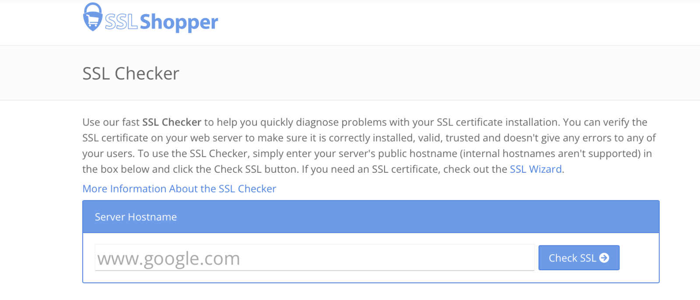The height and width of the screenshot is (300, 700).
Task: Click the Server Hostname panel header
Action: point(371,217)
